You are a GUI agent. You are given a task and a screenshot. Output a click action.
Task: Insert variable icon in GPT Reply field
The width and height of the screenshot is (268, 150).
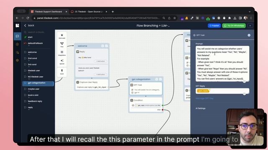[x=245, y=94]
